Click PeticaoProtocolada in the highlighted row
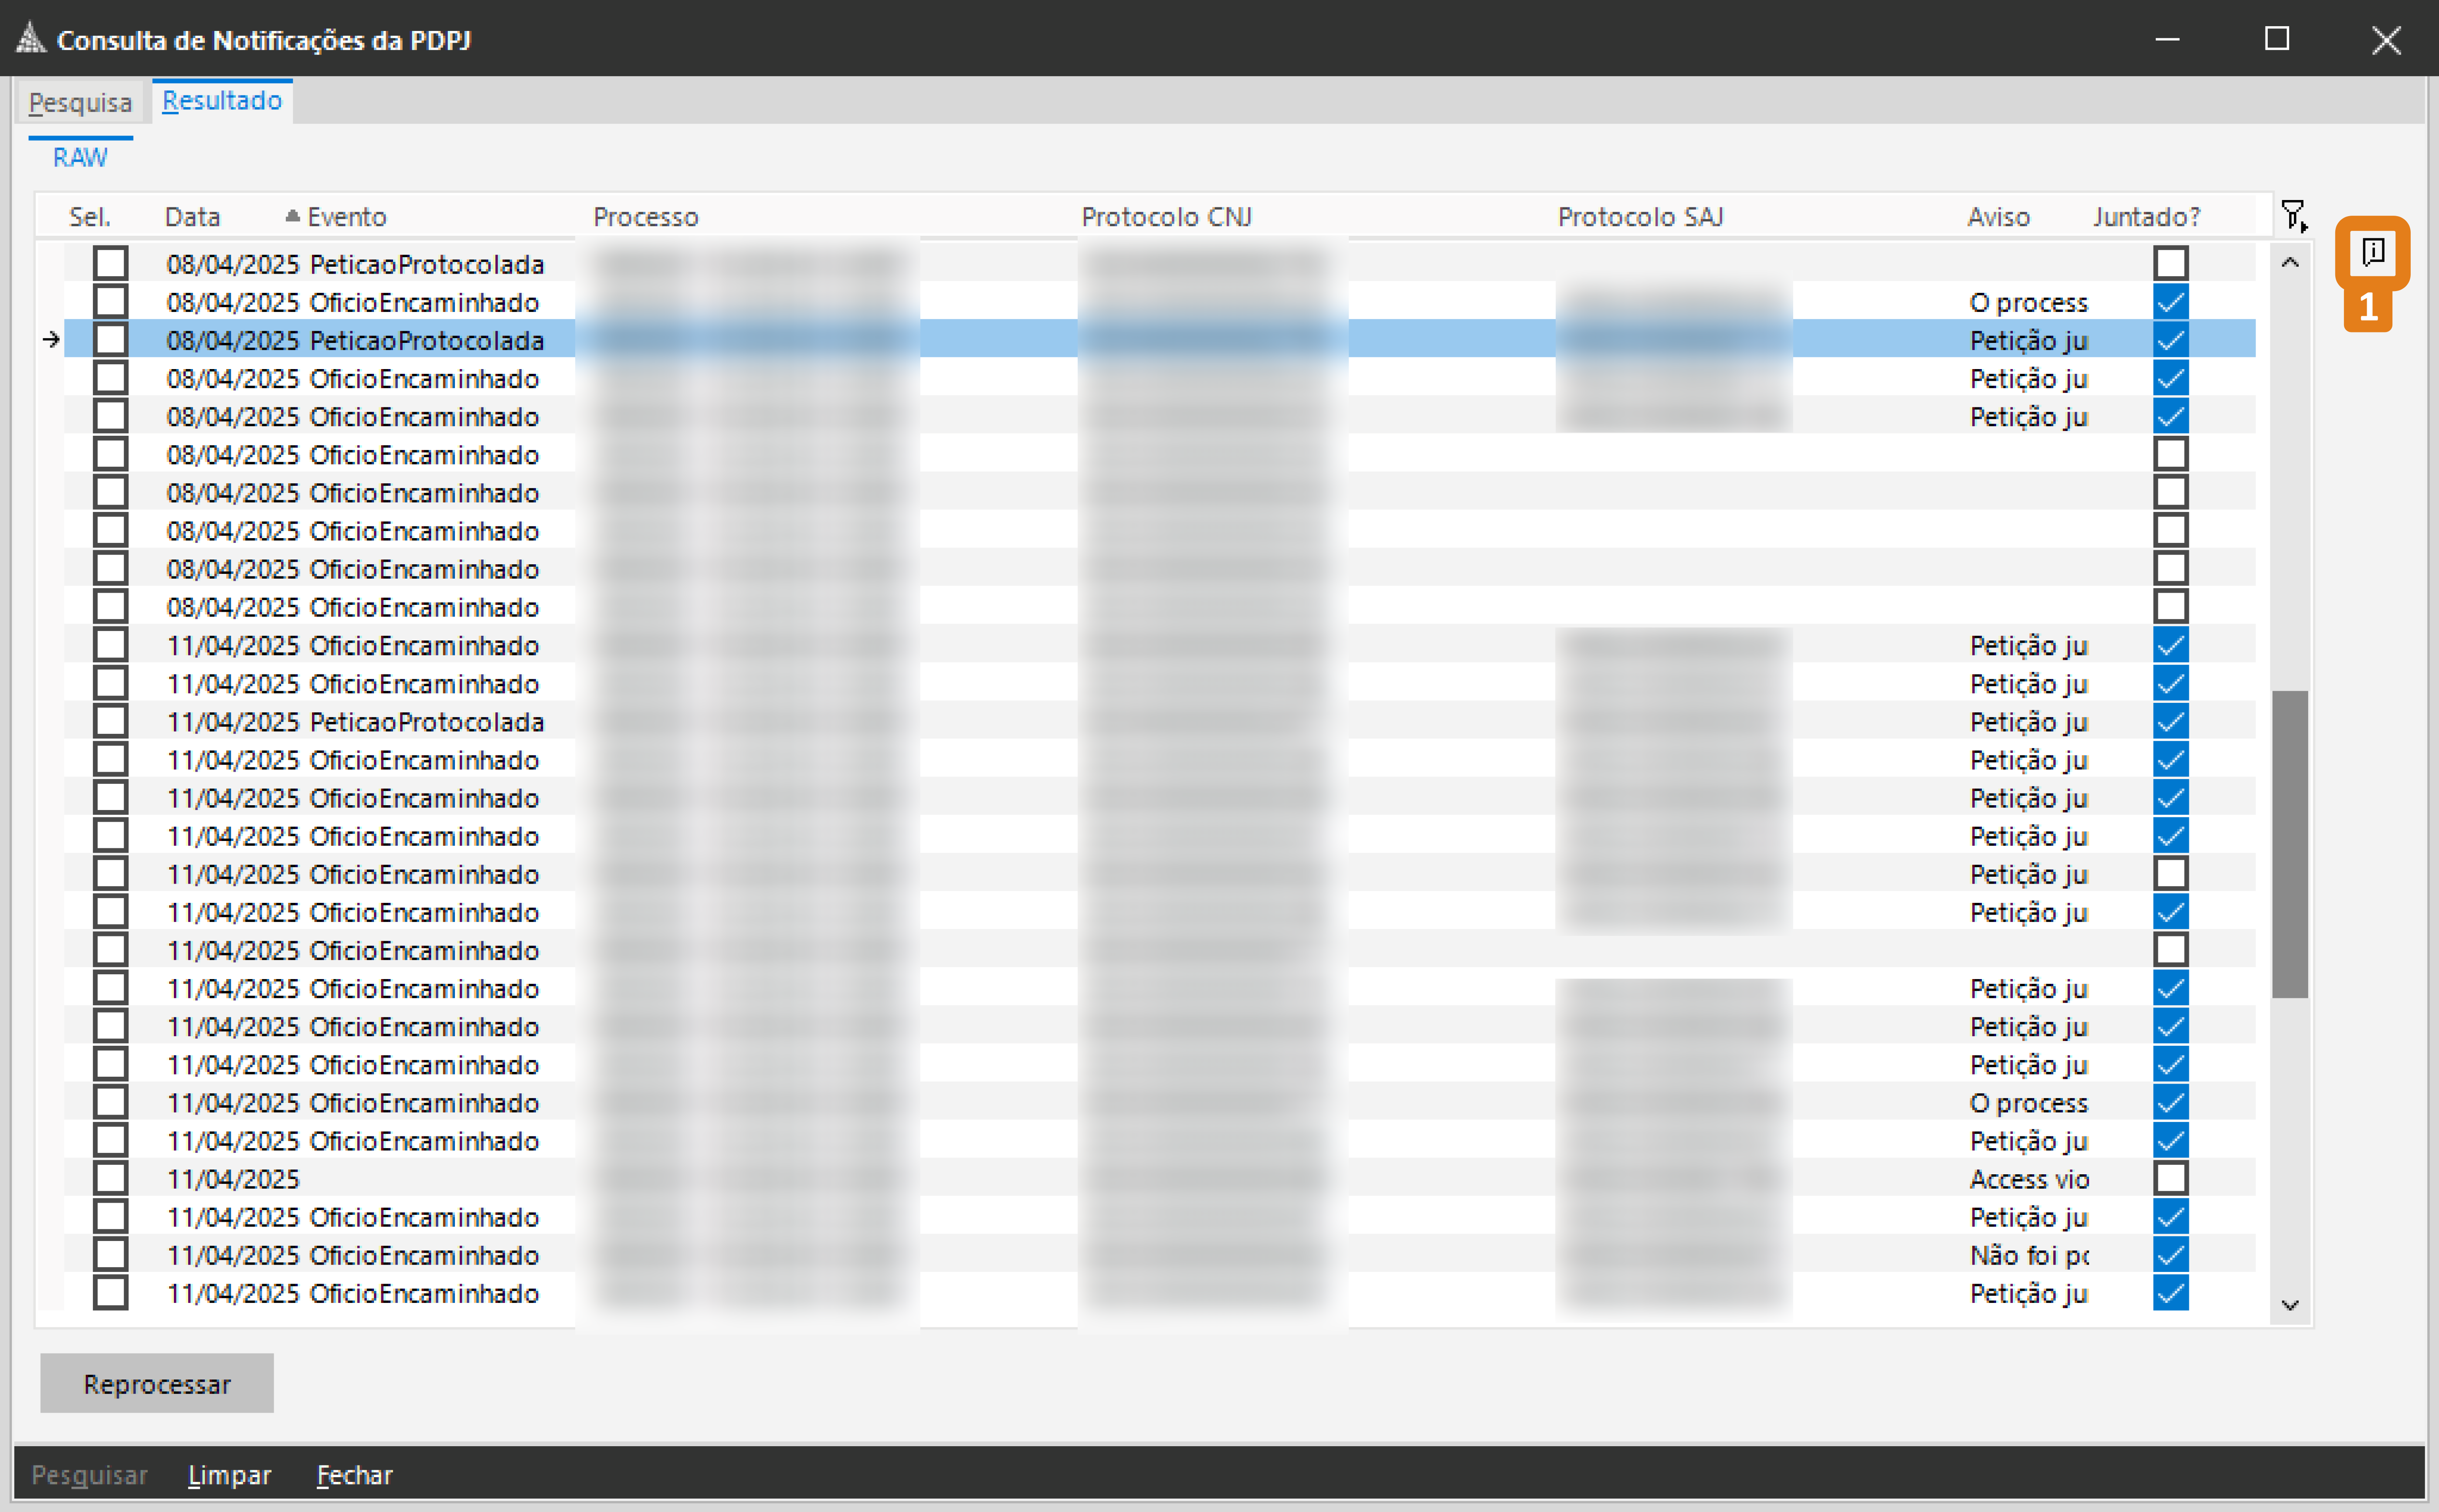 tap(427, 341)
